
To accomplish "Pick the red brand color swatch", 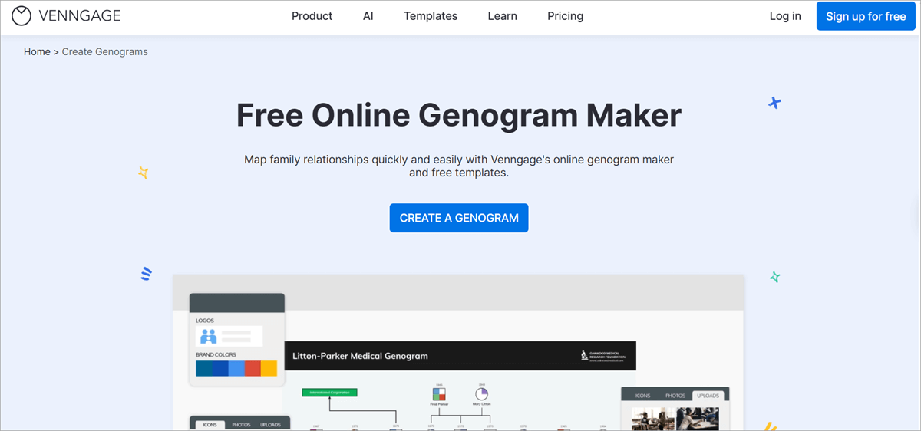I will tap(253, 368).
